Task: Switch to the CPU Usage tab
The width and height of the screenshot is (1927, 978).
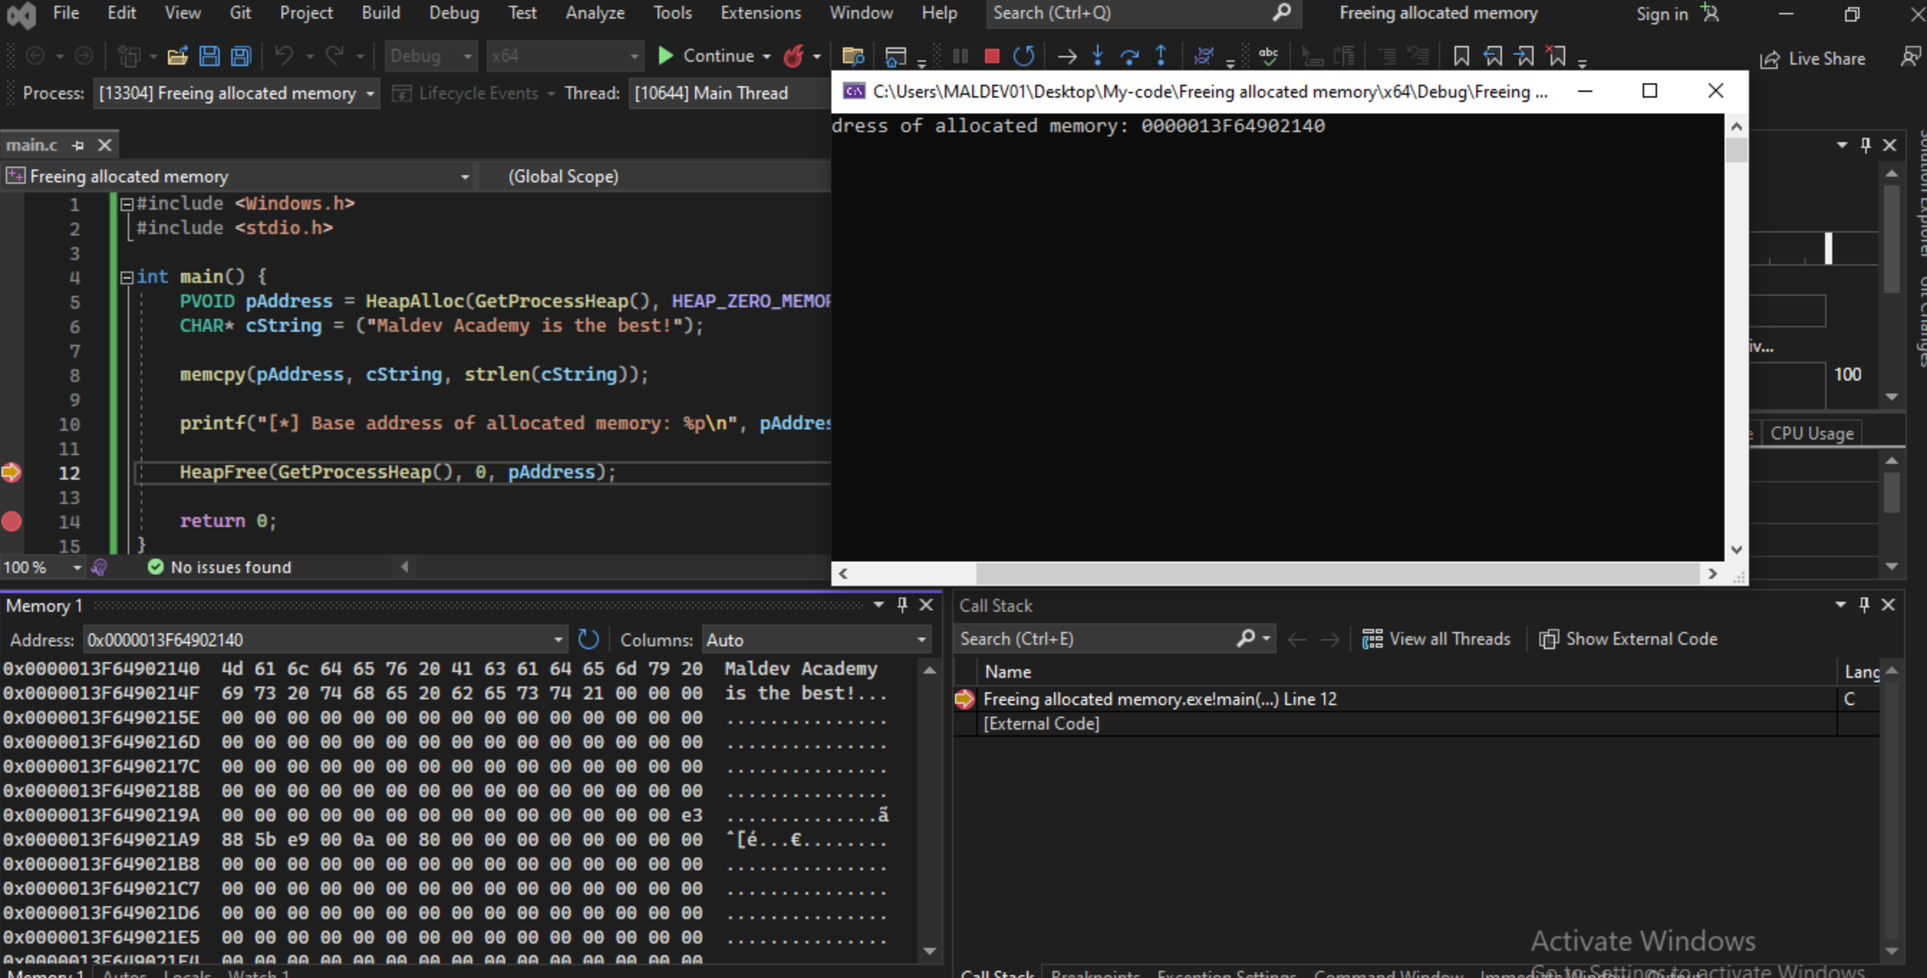Action: coord(1811,433)
